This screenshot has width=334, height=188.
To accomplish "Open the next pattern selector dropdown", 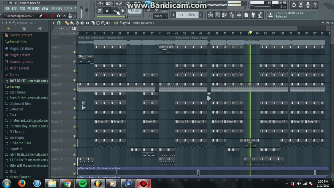I will coord(187,15).
